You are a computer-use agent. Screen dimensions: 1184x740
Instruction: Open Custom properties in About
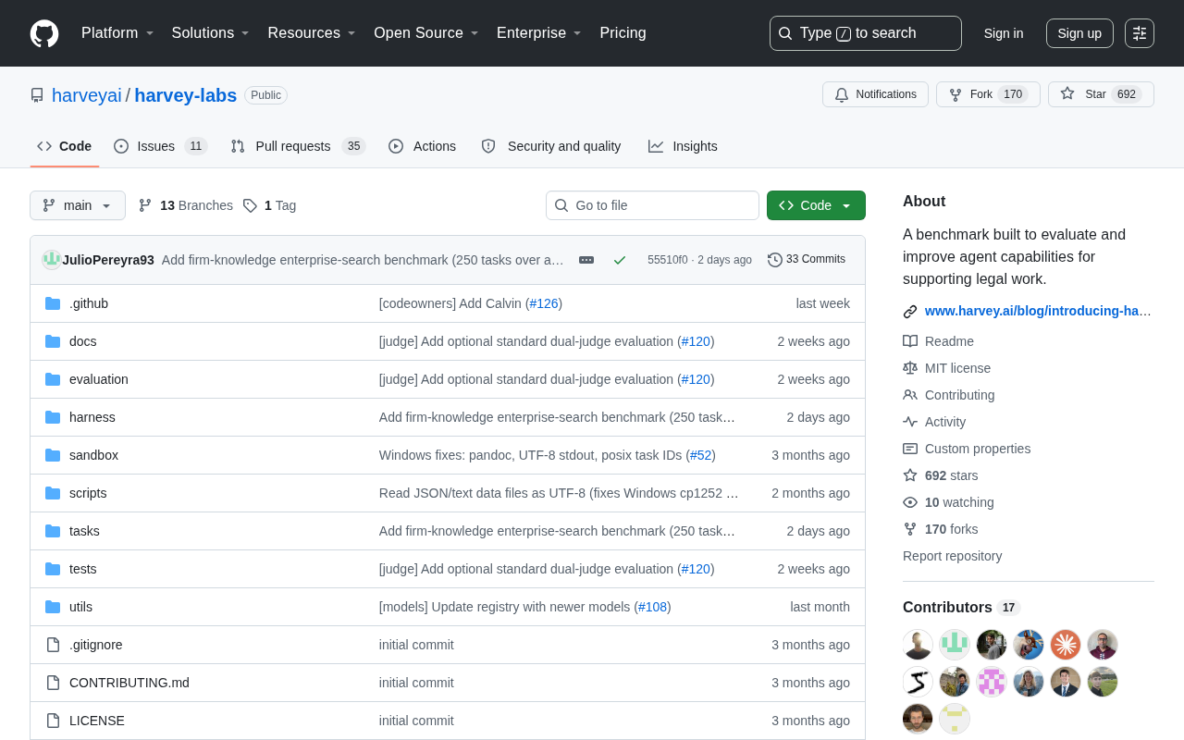978,449
